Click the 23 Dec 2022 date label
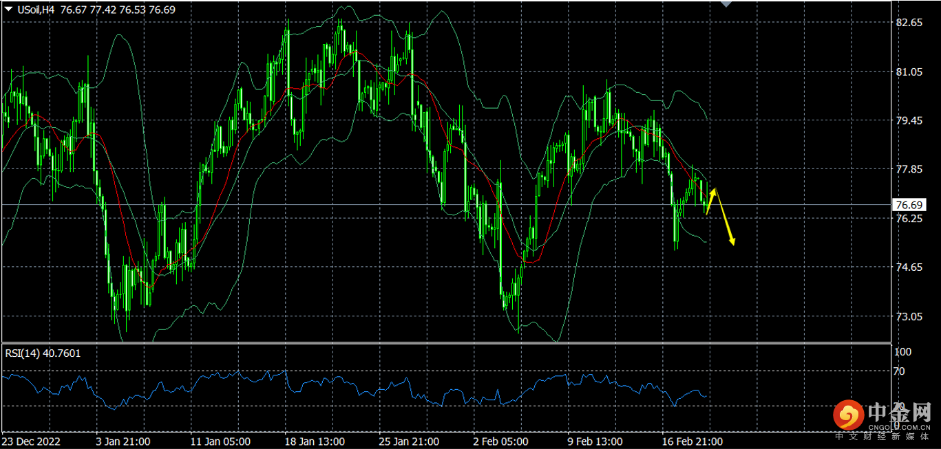This screenshot has width=941, height=449. 32,441
